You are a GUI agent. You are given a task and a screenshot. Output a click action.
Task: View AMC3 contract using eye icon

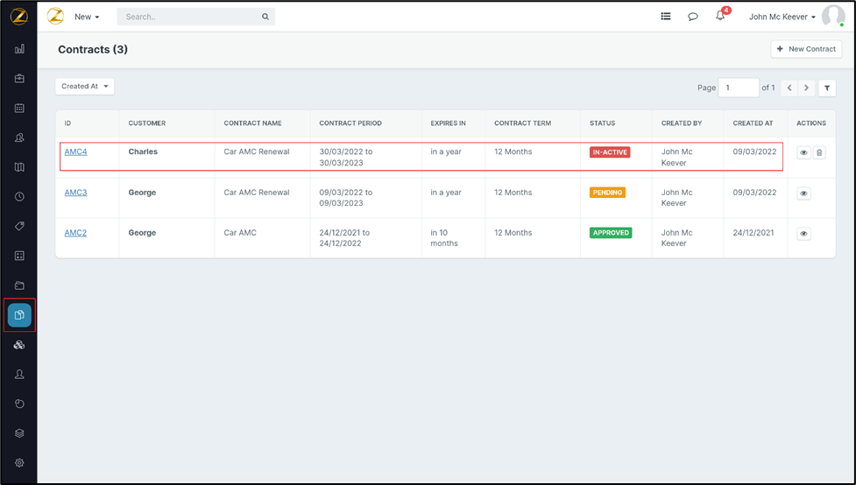click(803, 193)
